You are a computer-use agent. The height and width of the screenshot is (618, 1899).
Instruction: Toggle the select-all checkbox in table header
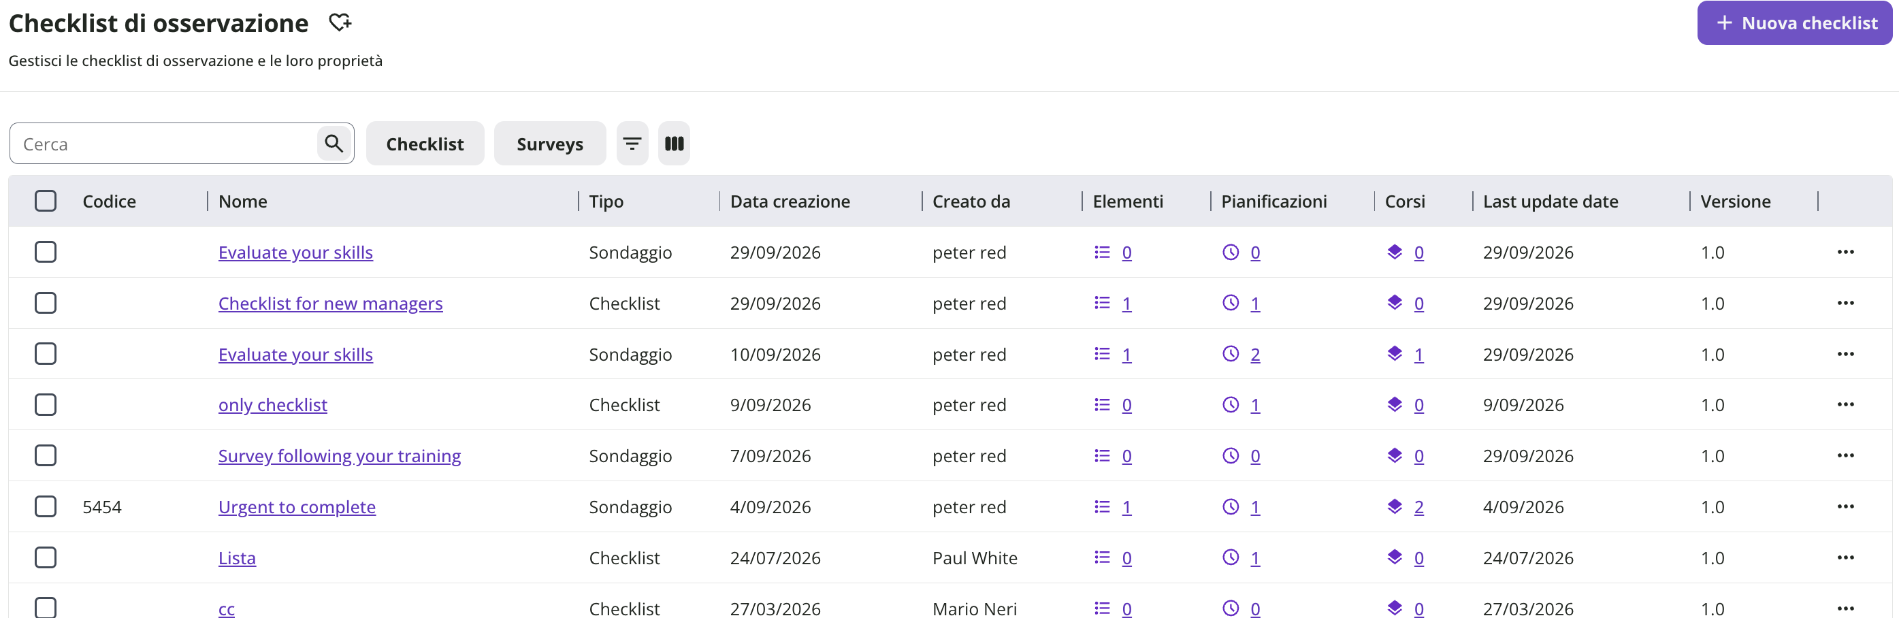pos(46,201)
